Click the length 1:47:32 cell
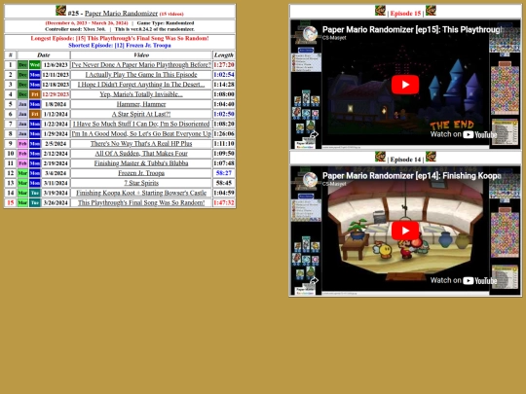This screenshot has height=394, width=526. pyautogui.click(x=224, y=202)
